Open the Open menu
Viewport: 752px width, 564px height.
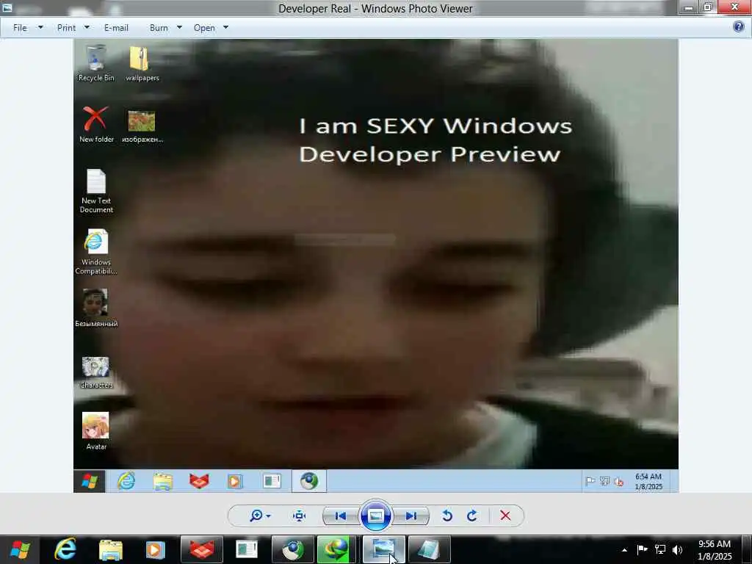pyautogui.click(x=204, y=28)
